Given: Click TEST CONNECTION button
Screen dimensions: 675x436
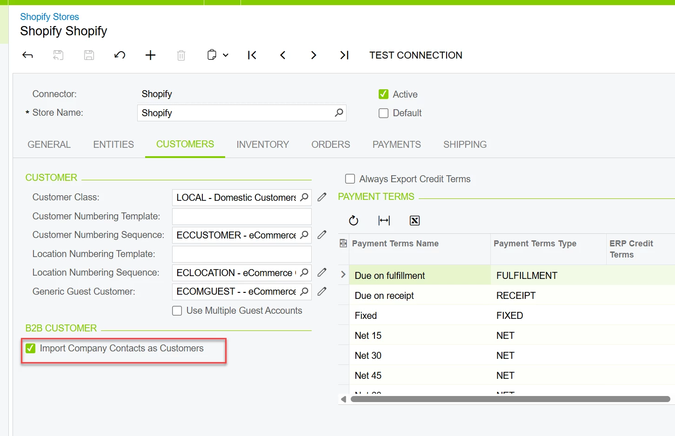Looking at the screenshot, I should coord(416,55).
